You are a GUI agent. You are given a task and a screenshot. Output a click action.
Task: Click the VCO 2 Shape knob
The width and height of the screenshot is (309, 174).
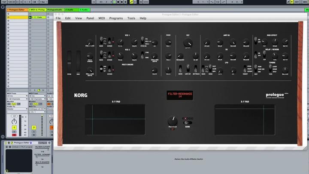[x=134, y=56]
